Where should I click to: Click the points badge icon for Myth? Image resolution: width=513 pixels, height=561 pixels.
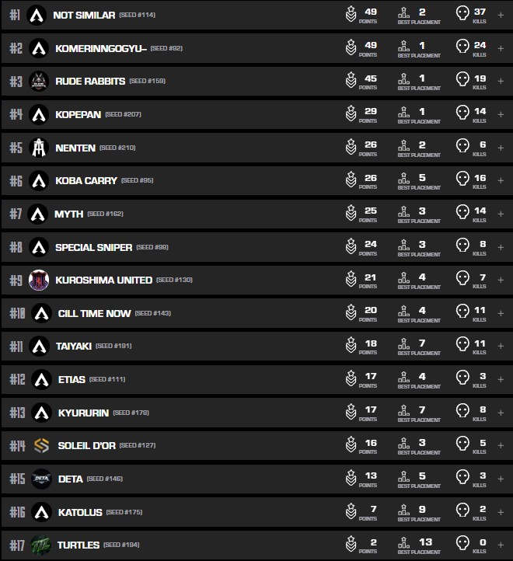click(x=351, y=213)
